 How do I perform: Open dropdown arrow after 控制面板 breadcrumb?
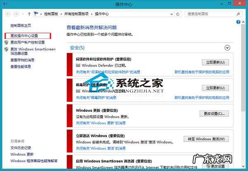(61, 14)
